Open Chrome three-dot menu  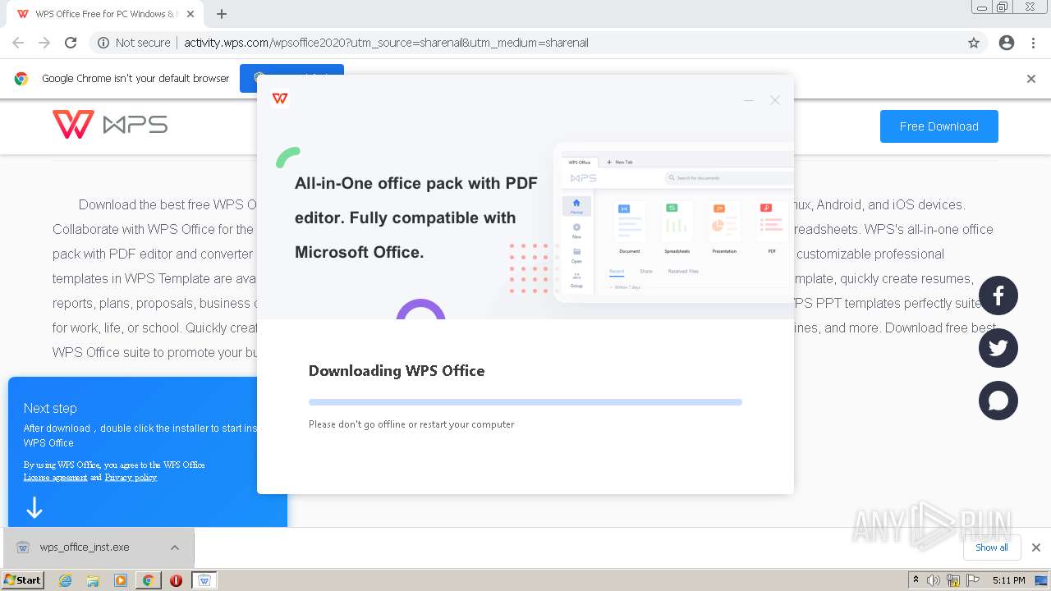tap(1034, 43)
